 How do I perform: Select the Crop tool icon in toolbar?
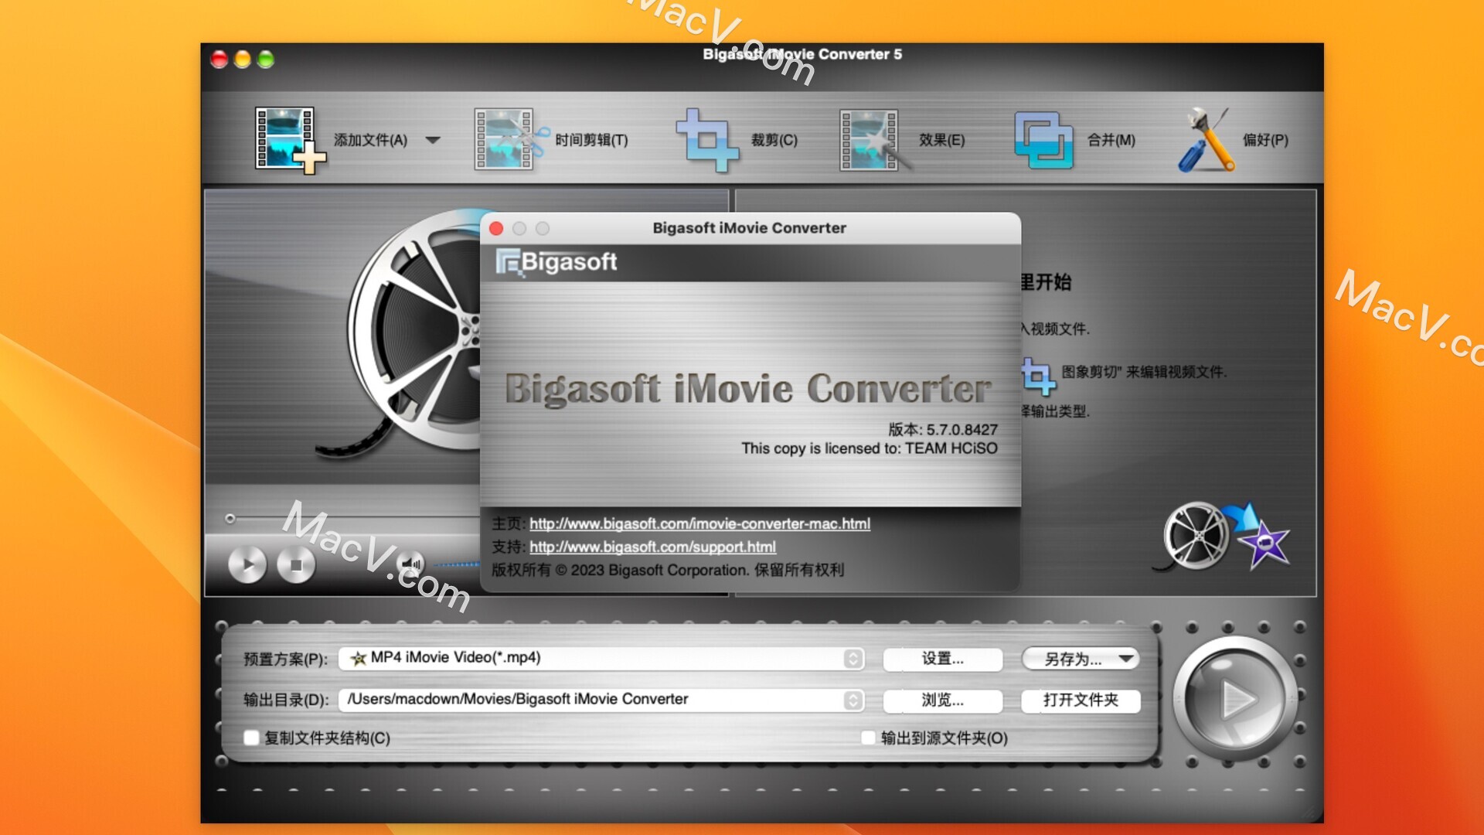pyautogui.click(x=706, y=140)
